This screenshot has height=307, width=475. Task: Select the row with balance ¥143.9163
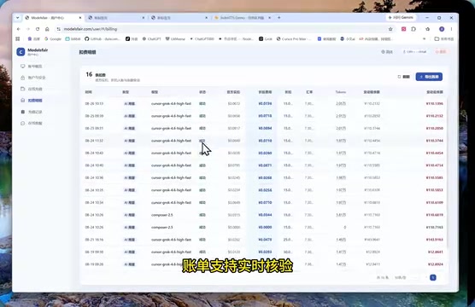coord(264,240)
